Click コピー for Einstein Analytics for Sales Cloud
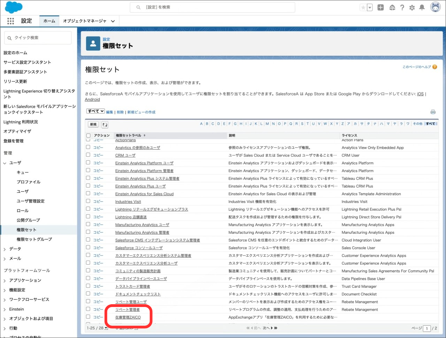446x338 pixels. (x=98, y=194)
